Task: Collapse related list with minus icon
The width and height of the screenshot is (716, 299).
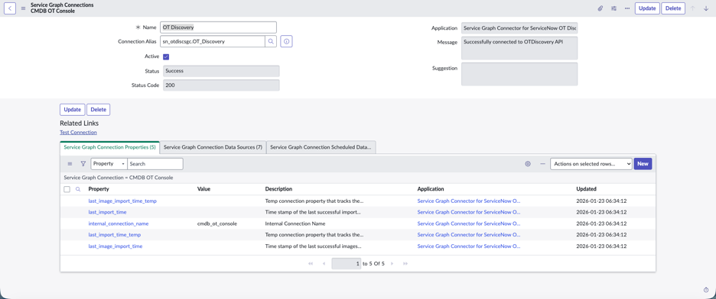Action: click(542, 164)
